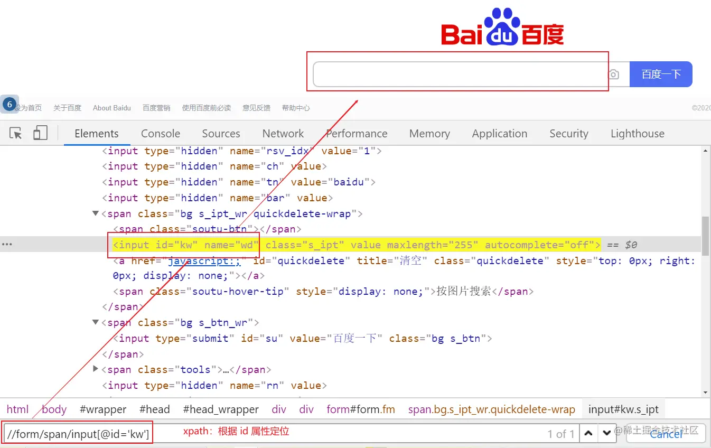711x448 pixels.
Task: Open the 使用百度前必读 link
Action: click(x=207, y=108)
